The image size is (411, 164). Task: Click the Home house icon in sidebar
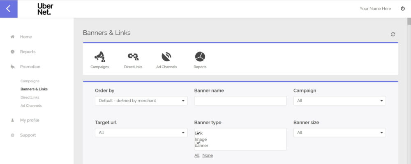[x=13, y=37]
